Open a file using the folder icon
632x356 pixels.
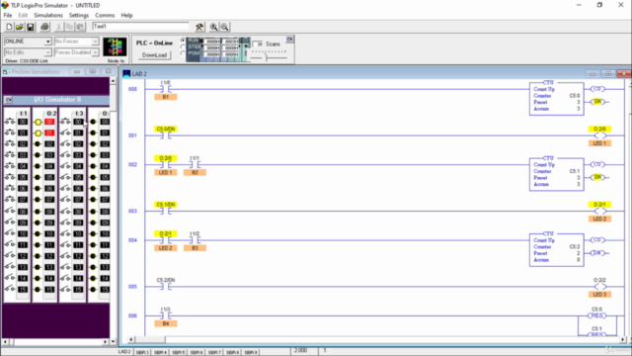tap(20, 27)
